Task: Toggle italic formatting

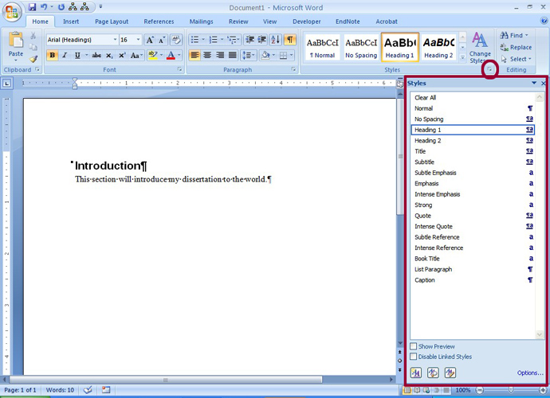Action: pyautogui.click(x=65, y=56)
